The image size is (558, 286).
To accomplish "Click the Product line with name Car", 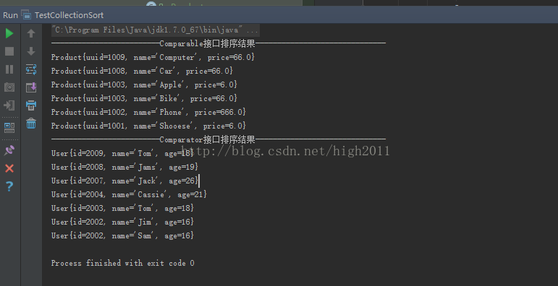I will coord(142,71).
